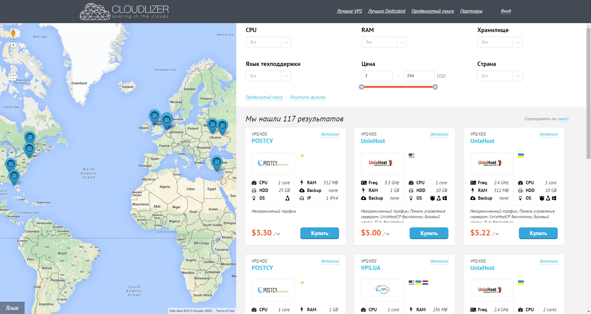This screenshot has height=314, width=591.
Task: Zoom out the map with minus button
Action: (13, 79)
